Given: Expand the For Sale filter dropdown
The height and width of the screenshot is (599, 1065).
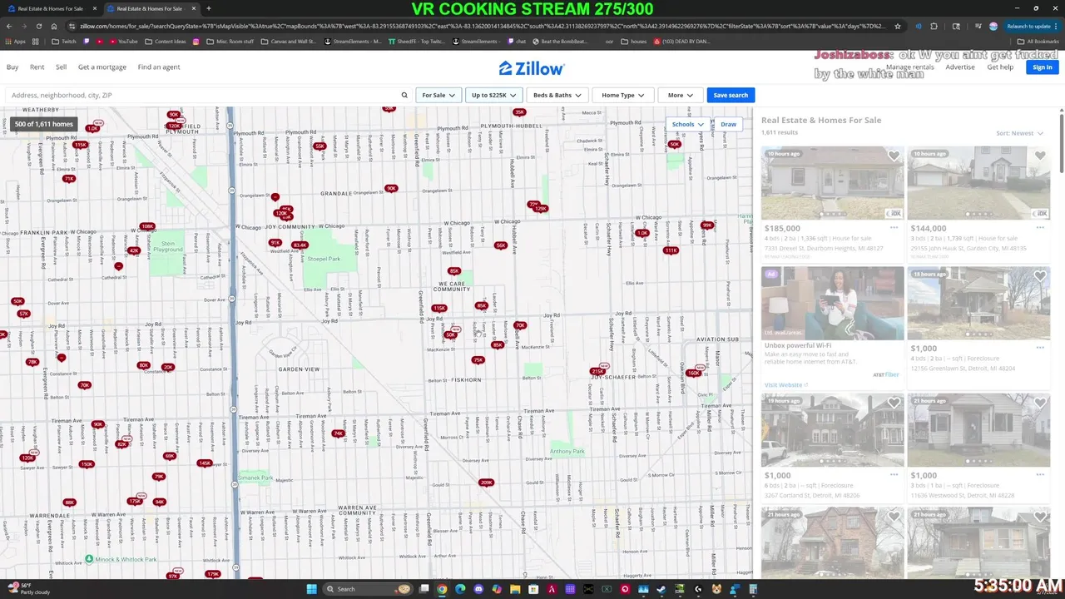Looking at the screenshot, I should point(438,95).
